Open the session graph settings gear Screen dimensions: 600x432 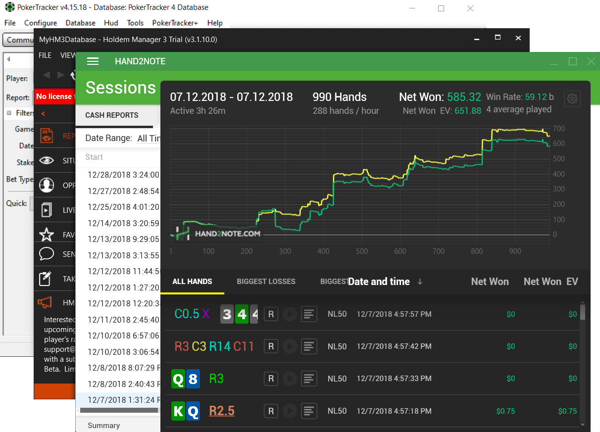572,98
